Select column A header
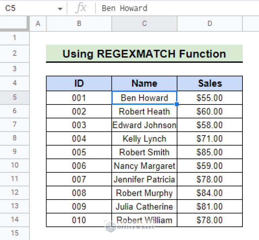Screen dimensions: 259x240 pyautogui.click(x=38, y=24)
